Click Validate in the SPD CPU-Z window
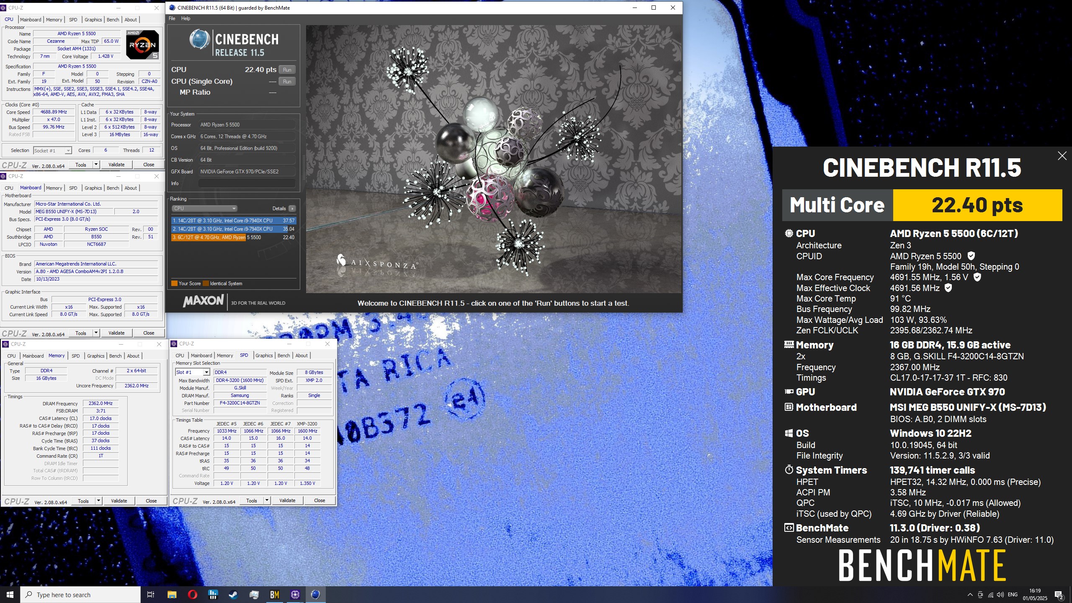The width and height of the screenshot is (1072, 603). 287,500
